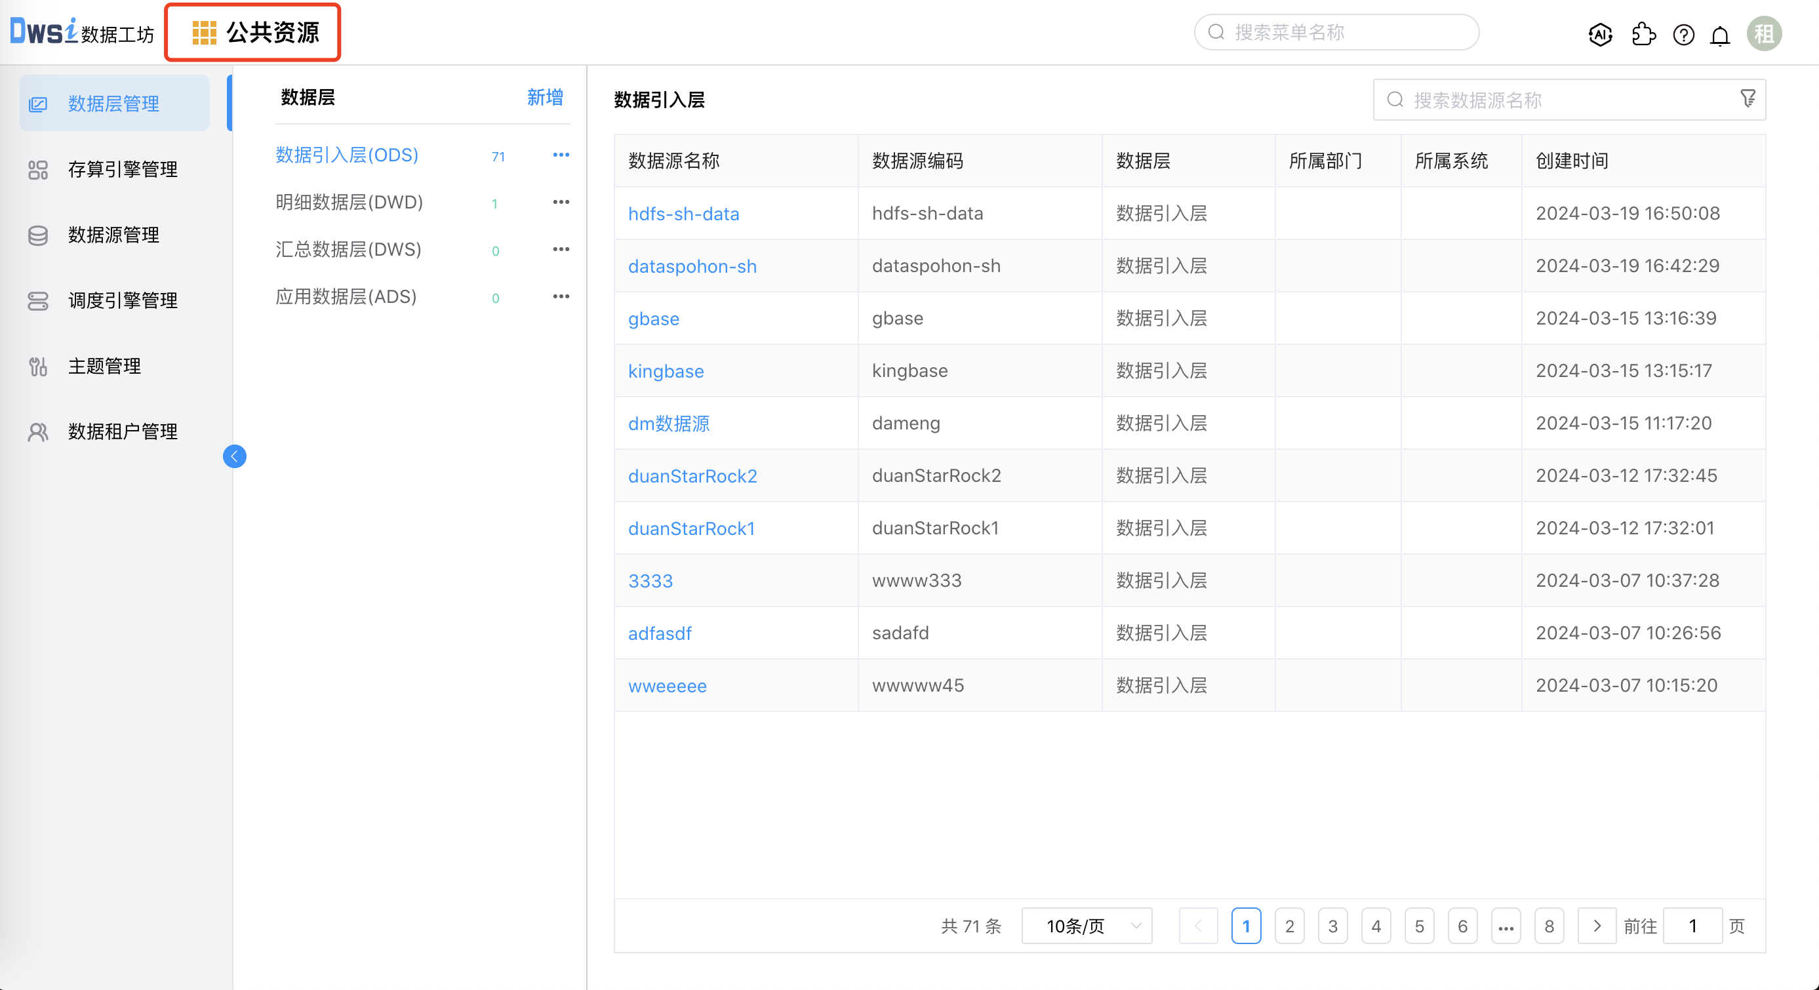Image resolution: width=1819 pixels, height=990 pixels.
Task: Open the hdfs-sh-data data source link
Action: 683,213
